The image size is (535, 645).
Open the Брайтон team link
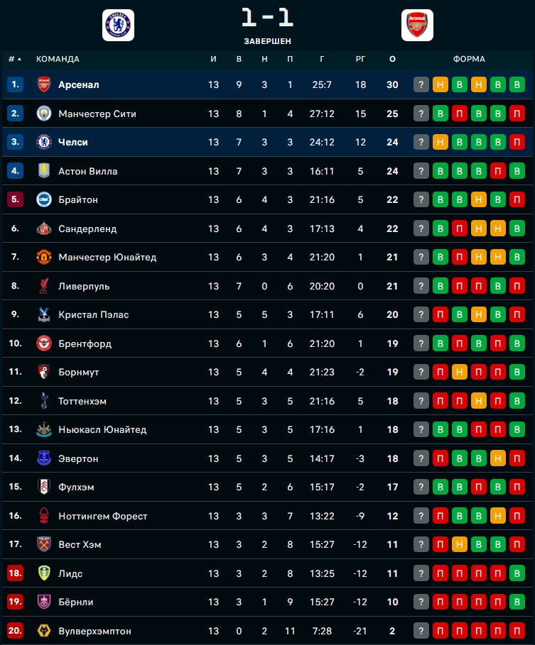[x=78, y=200]
